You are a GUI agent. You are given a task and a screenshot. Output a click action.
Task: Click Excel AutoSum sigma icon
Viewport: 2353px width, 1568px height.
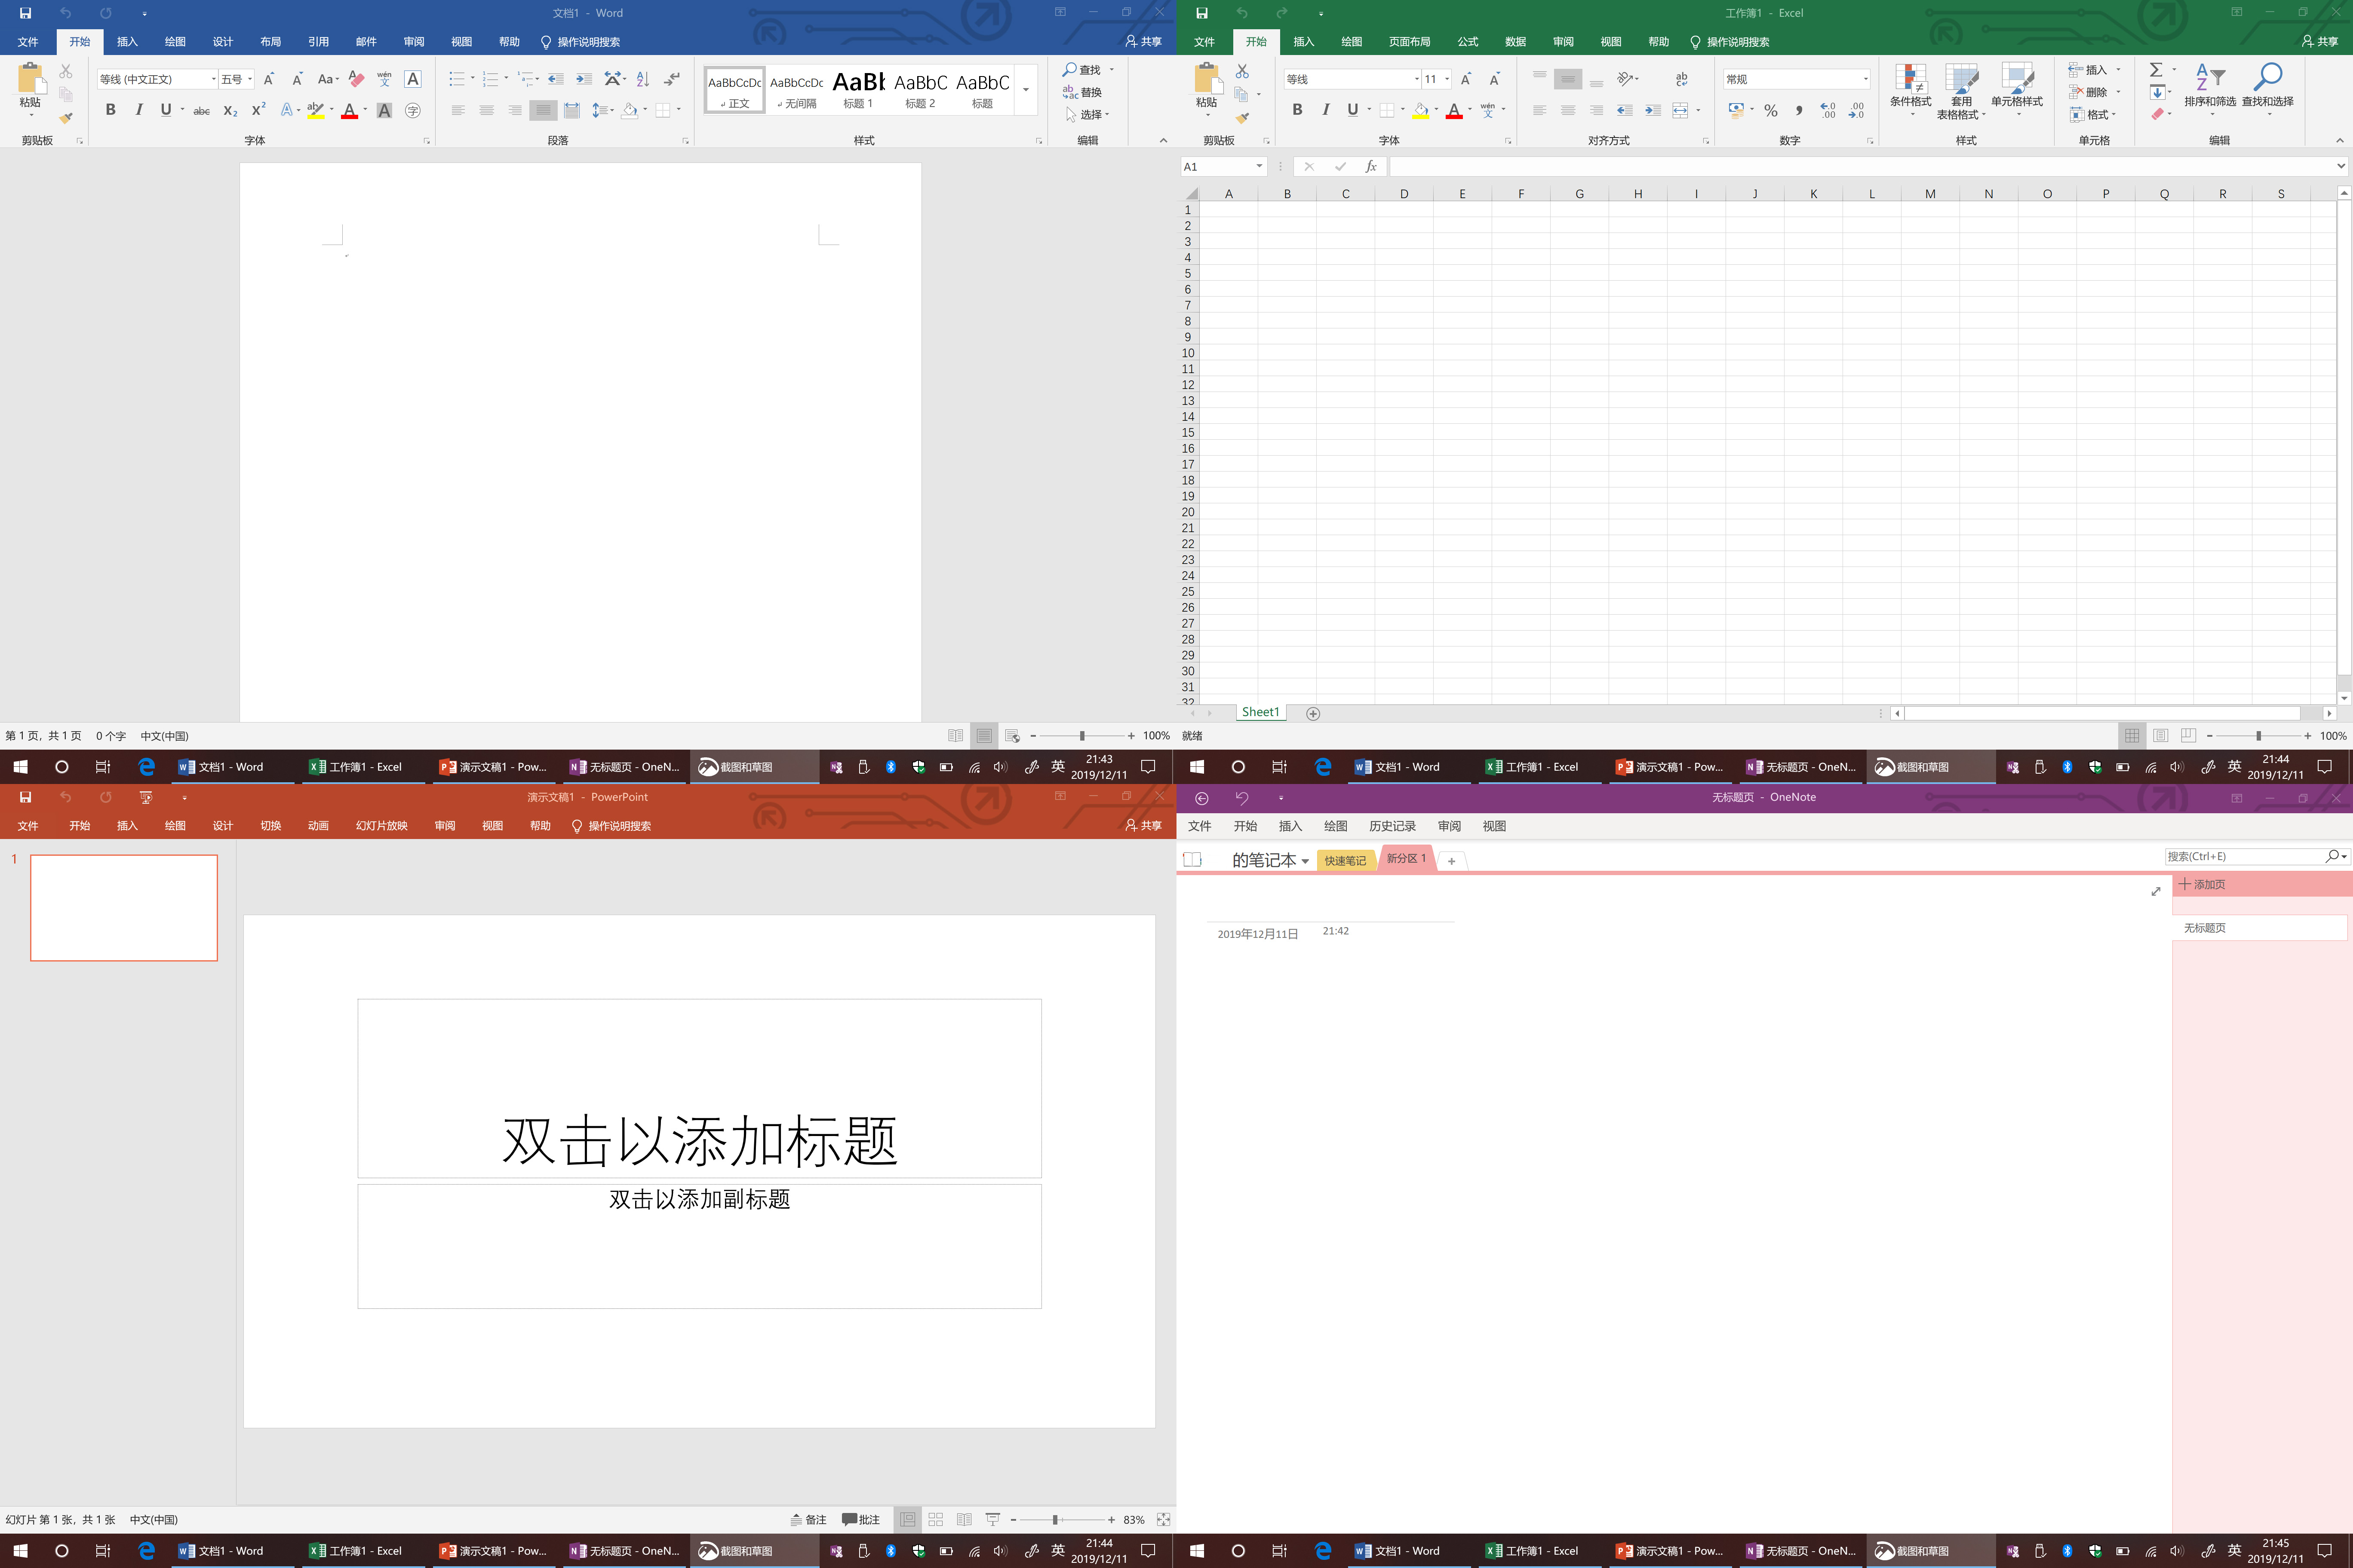pos(2156,70)
